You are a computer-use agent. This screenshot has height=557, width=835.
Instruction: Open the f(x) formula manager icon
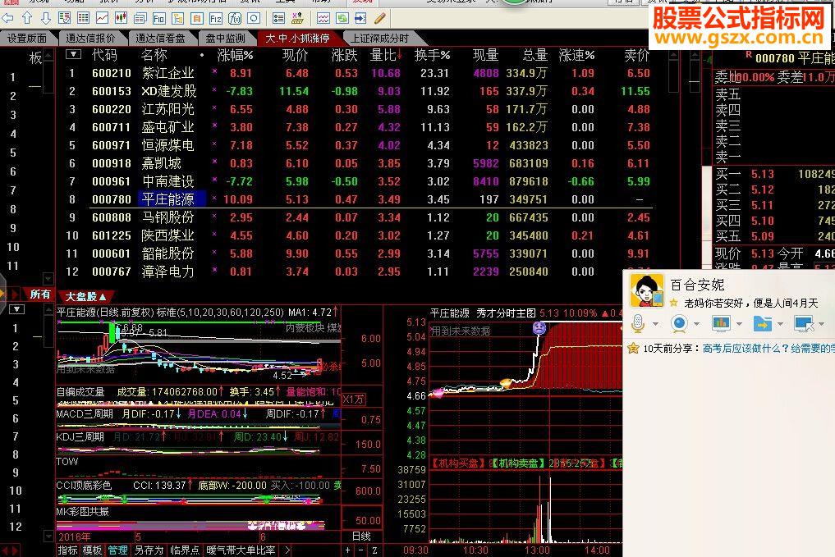tap(235, 19)
